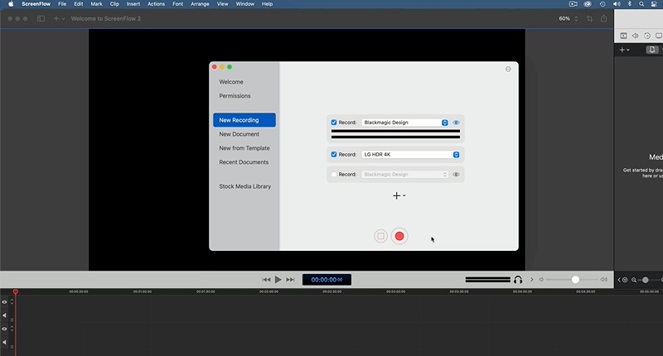Click rewind to previous in transport
This screenshot has height=356, width=663.
[266, 280]
